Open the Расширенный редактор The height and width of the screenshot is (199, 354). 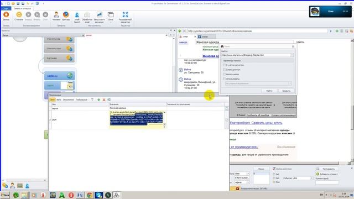pyautogui.click(x=125, y=17)
